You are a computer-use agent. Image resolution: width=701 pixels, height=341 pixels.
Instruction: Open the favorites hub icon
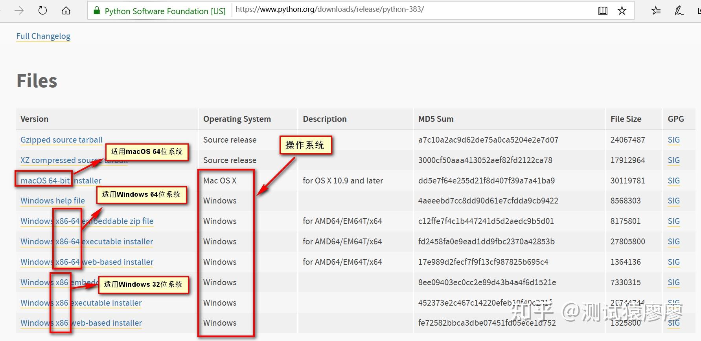pyautogui.click(x=656, y=11)
